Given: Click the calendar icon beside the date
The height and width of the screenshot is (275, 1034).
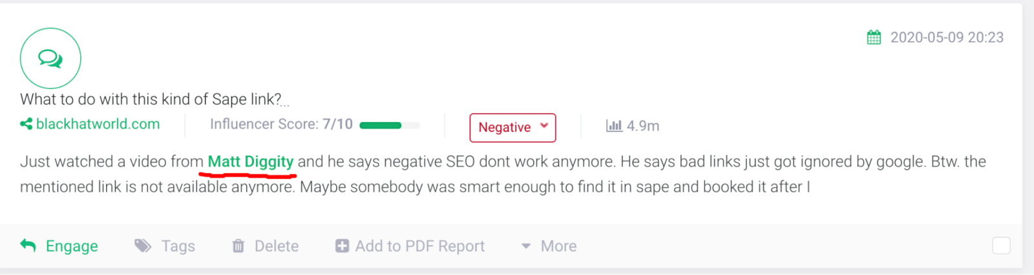Looking at the screenshot, I should (874, 37).
